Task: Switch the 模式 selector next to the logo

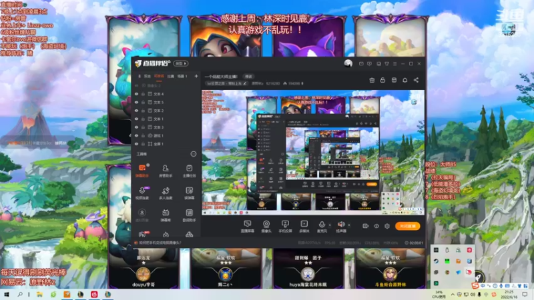Action: 180,63
